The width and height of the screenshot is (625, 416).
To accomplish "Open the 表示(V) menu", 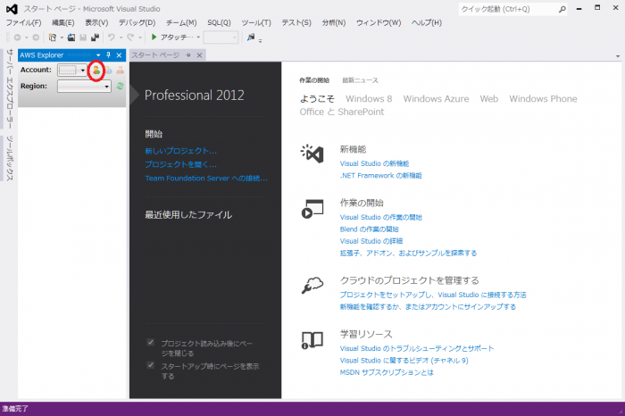I will tap(96, 22).
